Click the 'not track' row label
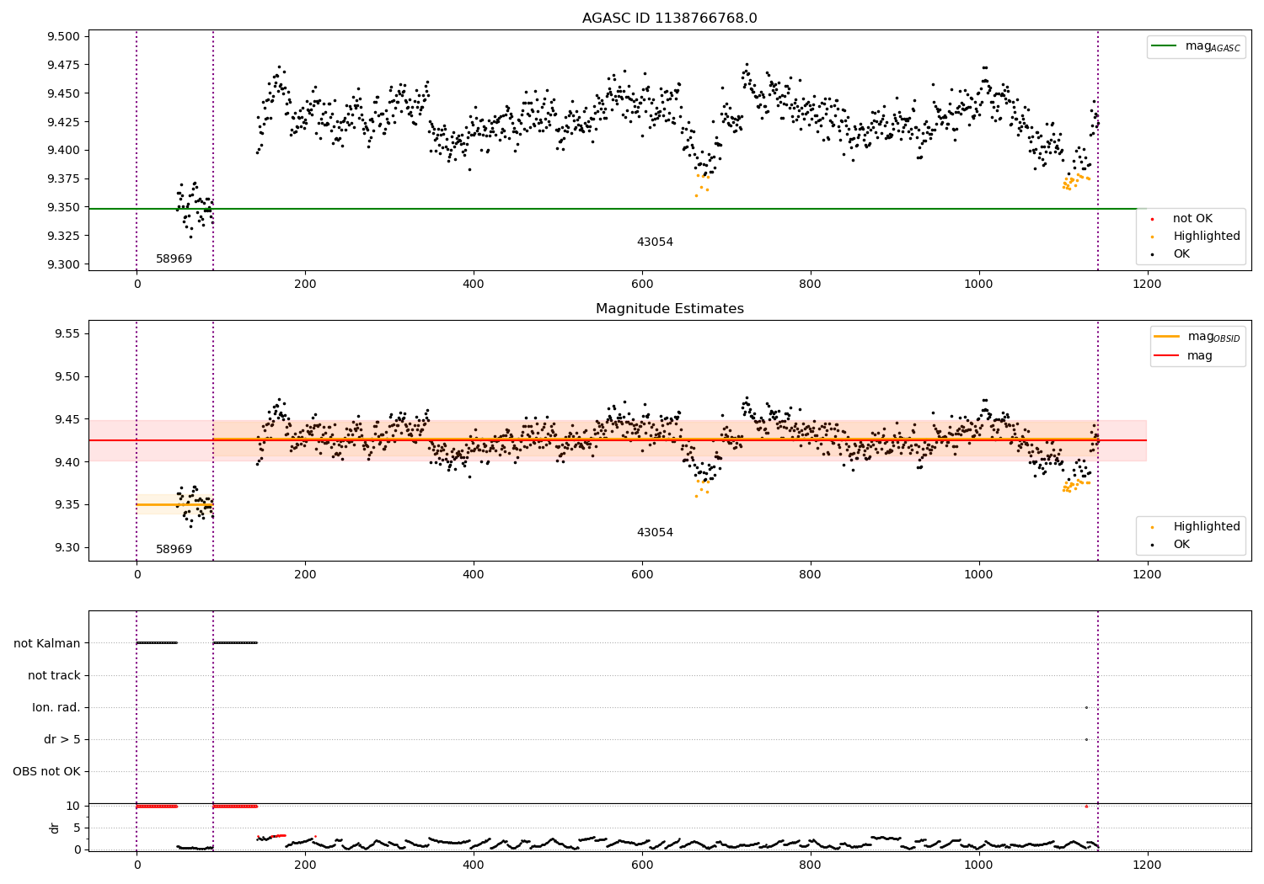The image size is (1264, 884). (x=54, y=676)
